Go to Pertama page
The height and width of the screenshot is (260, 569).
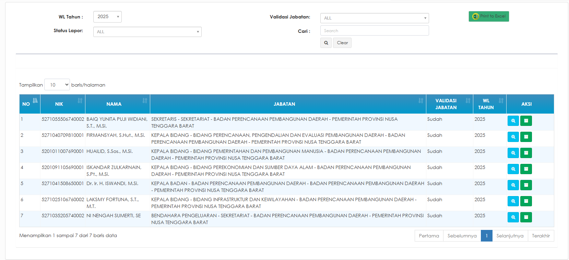tap(429, 236)
